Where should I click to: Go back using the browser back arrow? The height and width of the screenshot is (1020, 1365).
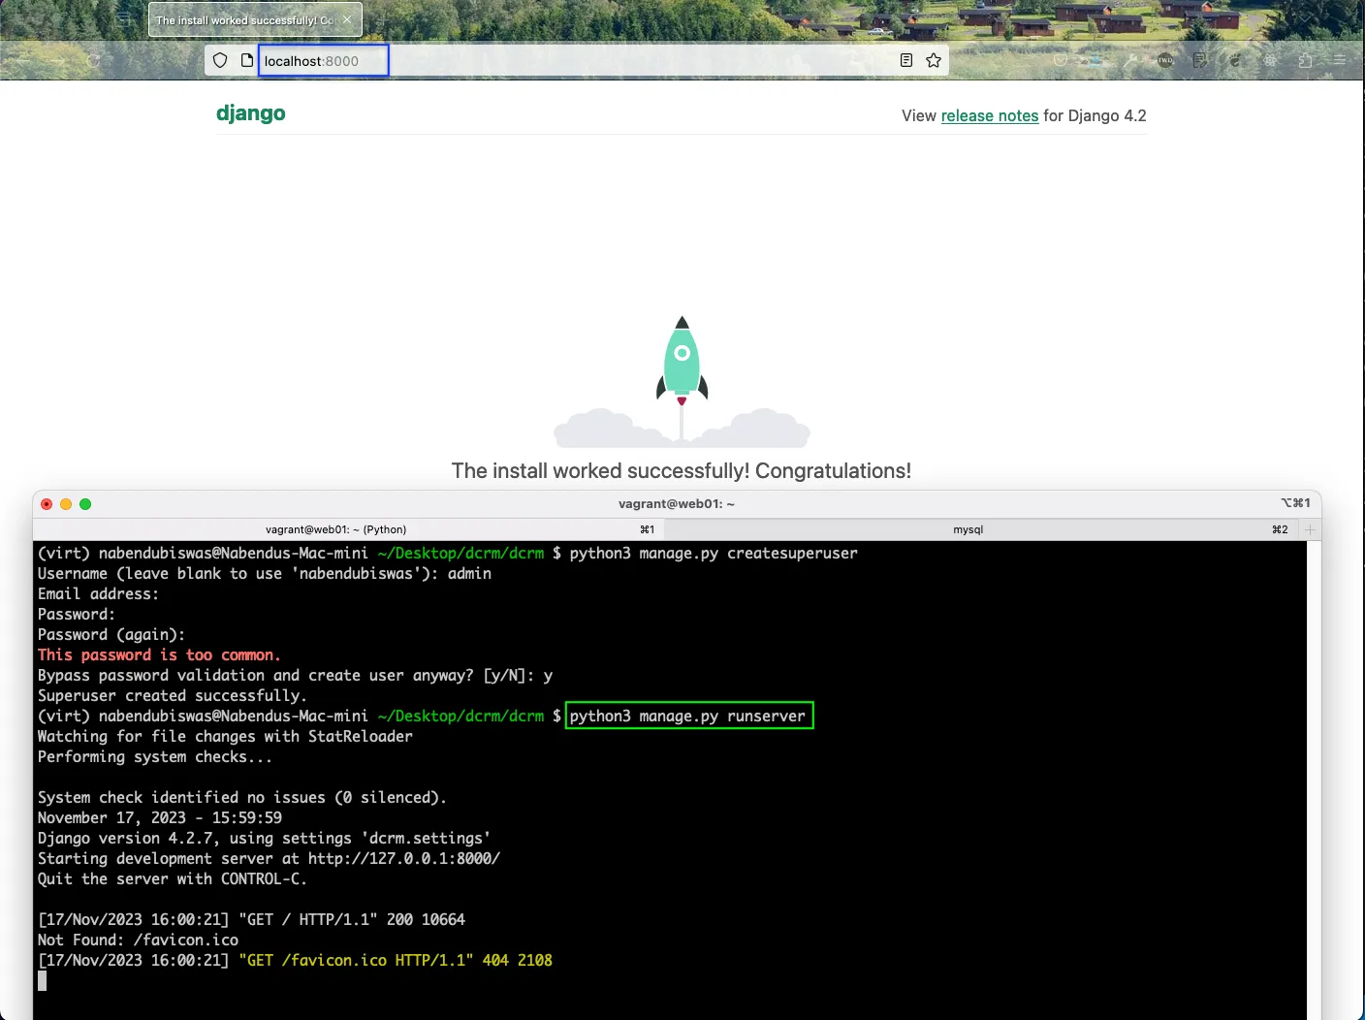pos(22,60)
